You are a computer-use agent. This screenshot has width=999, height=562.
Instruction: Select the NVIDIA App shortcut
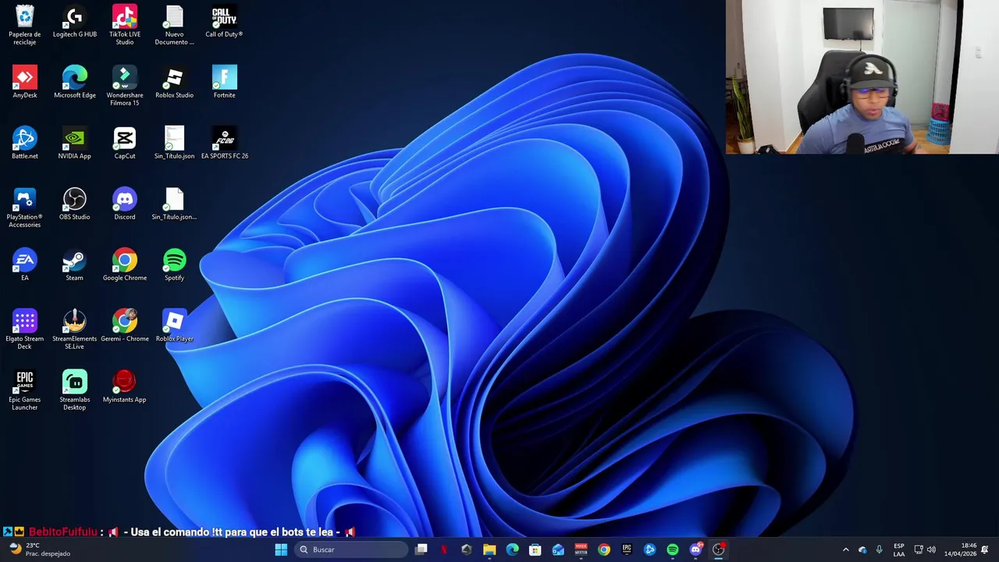point(75,144)
